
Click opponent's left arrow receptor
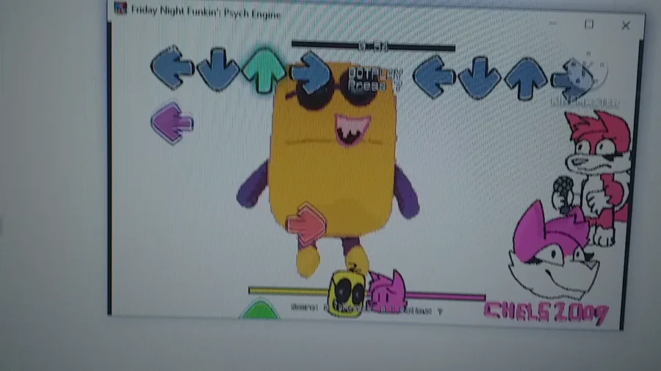(172, 67)
